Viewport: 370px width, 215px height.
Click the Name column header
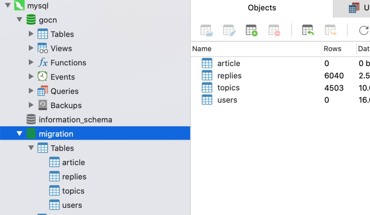coord(202,49)
